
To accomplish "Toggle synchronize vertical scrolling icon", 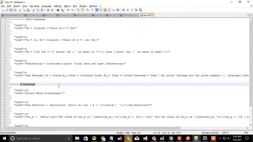I will (x=78, y=10).
